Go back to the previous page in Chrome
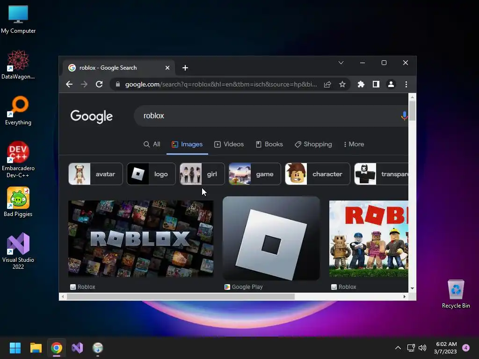This screenshot has height=359, width=479. pos(69,84)
